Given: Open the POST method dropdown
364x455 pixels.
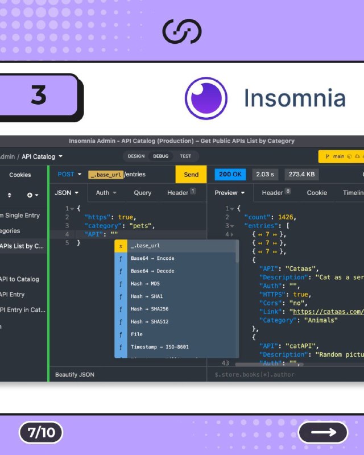Looking at the screenshot, I should 69,174.
